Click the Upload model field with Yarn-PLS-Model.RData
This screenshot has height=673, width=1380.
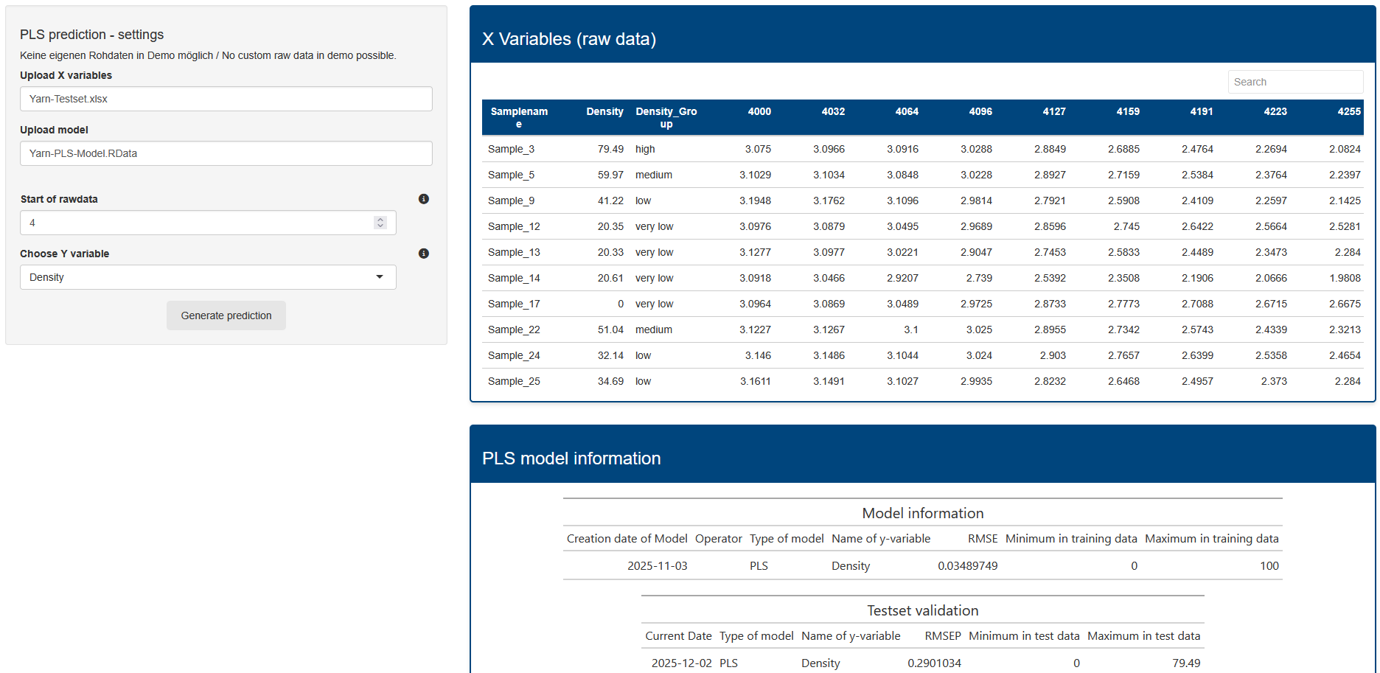226,153
